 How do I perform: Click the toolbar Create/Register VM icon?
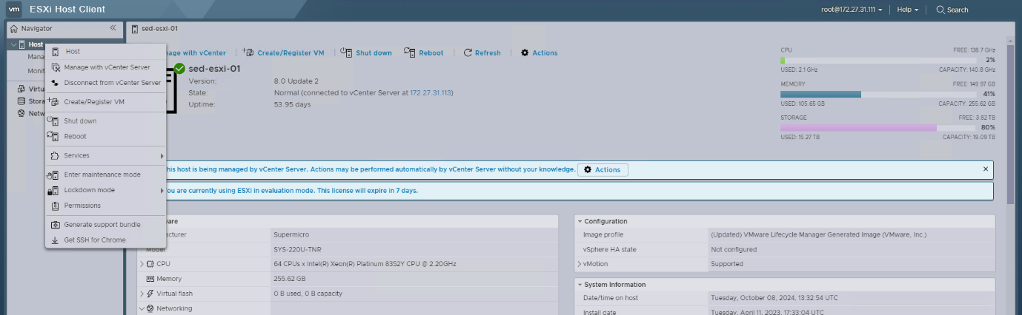tap(248, 52)
